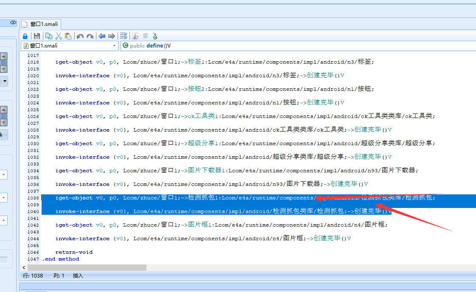Click the 行: 1038 status bar entry
The height and width of the screenshot is (292, 476).
pyautogui.click(x=33, y=275)
